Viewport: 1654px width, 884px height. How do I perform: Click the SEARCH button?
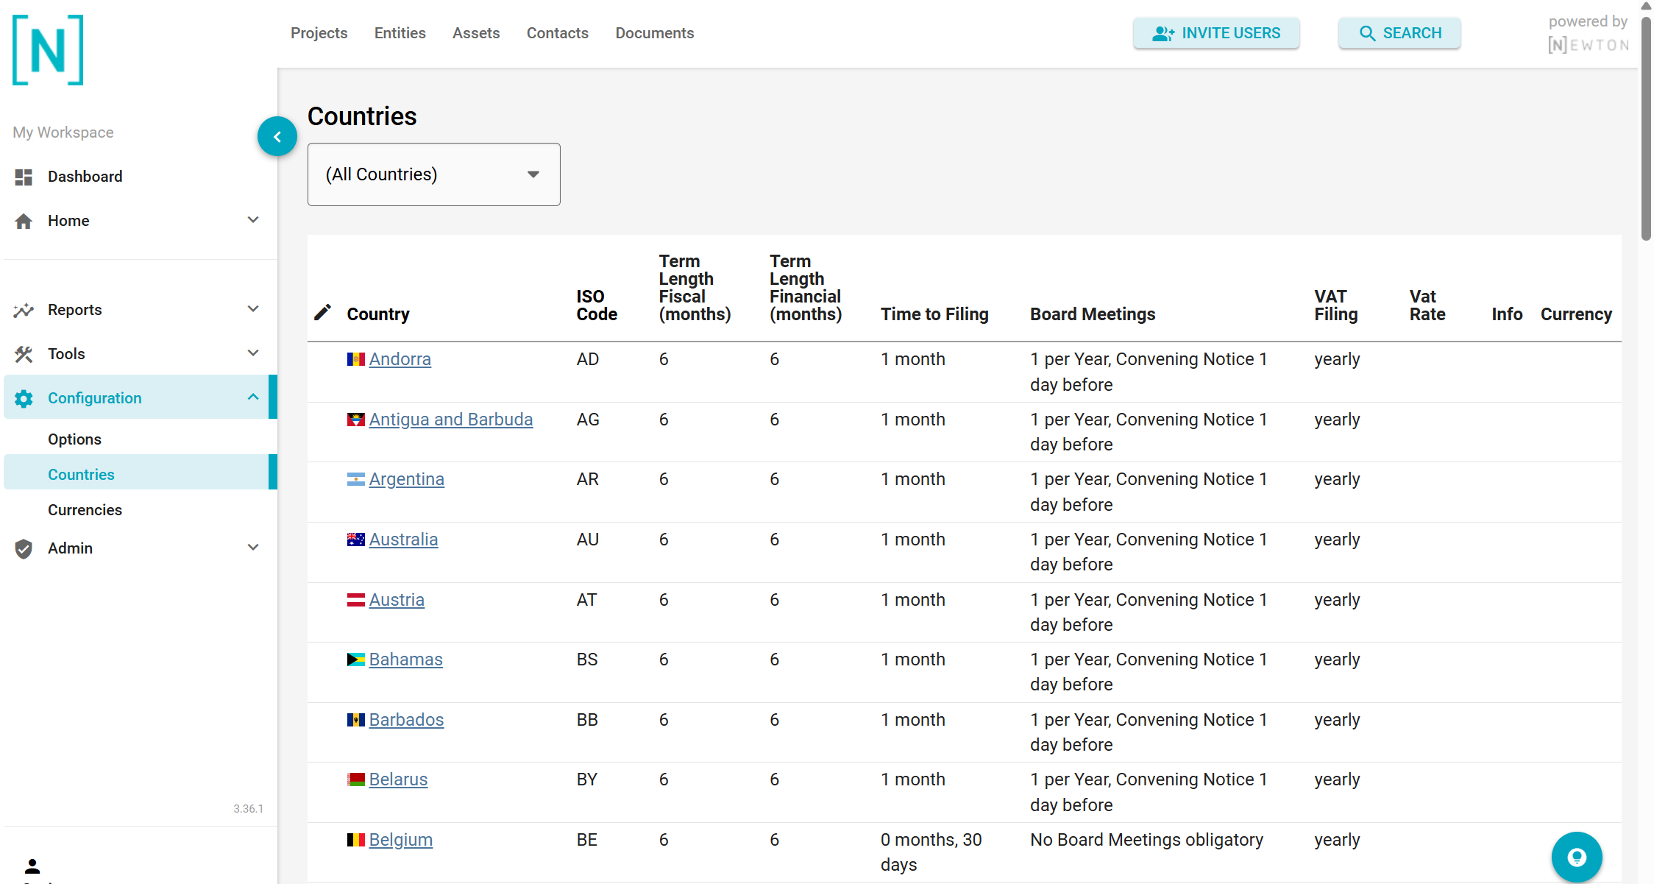point(1399,33)
